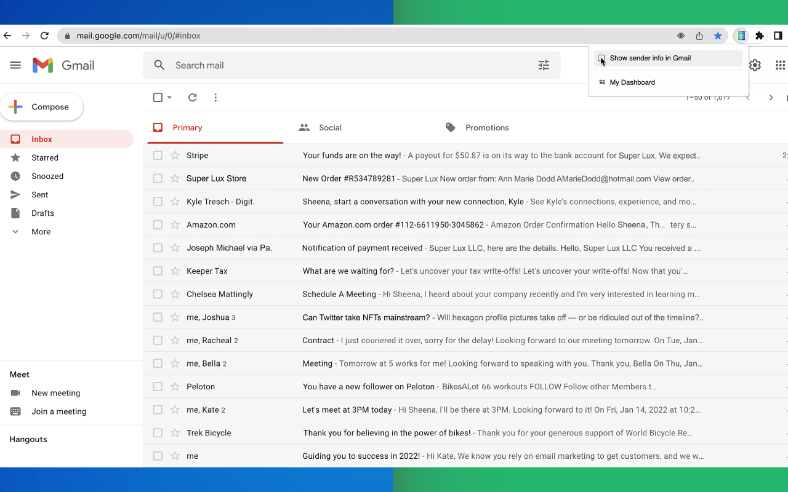Star the Trek Bicycle email
Screen dimensions: 788x492
tap(175, 433)
